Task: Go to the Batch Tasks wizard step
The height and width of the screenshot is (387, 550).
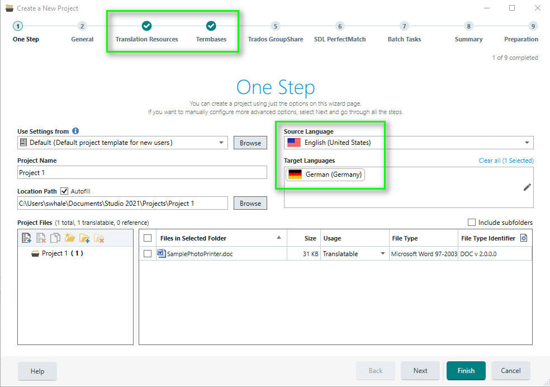Action: point(404,26)
